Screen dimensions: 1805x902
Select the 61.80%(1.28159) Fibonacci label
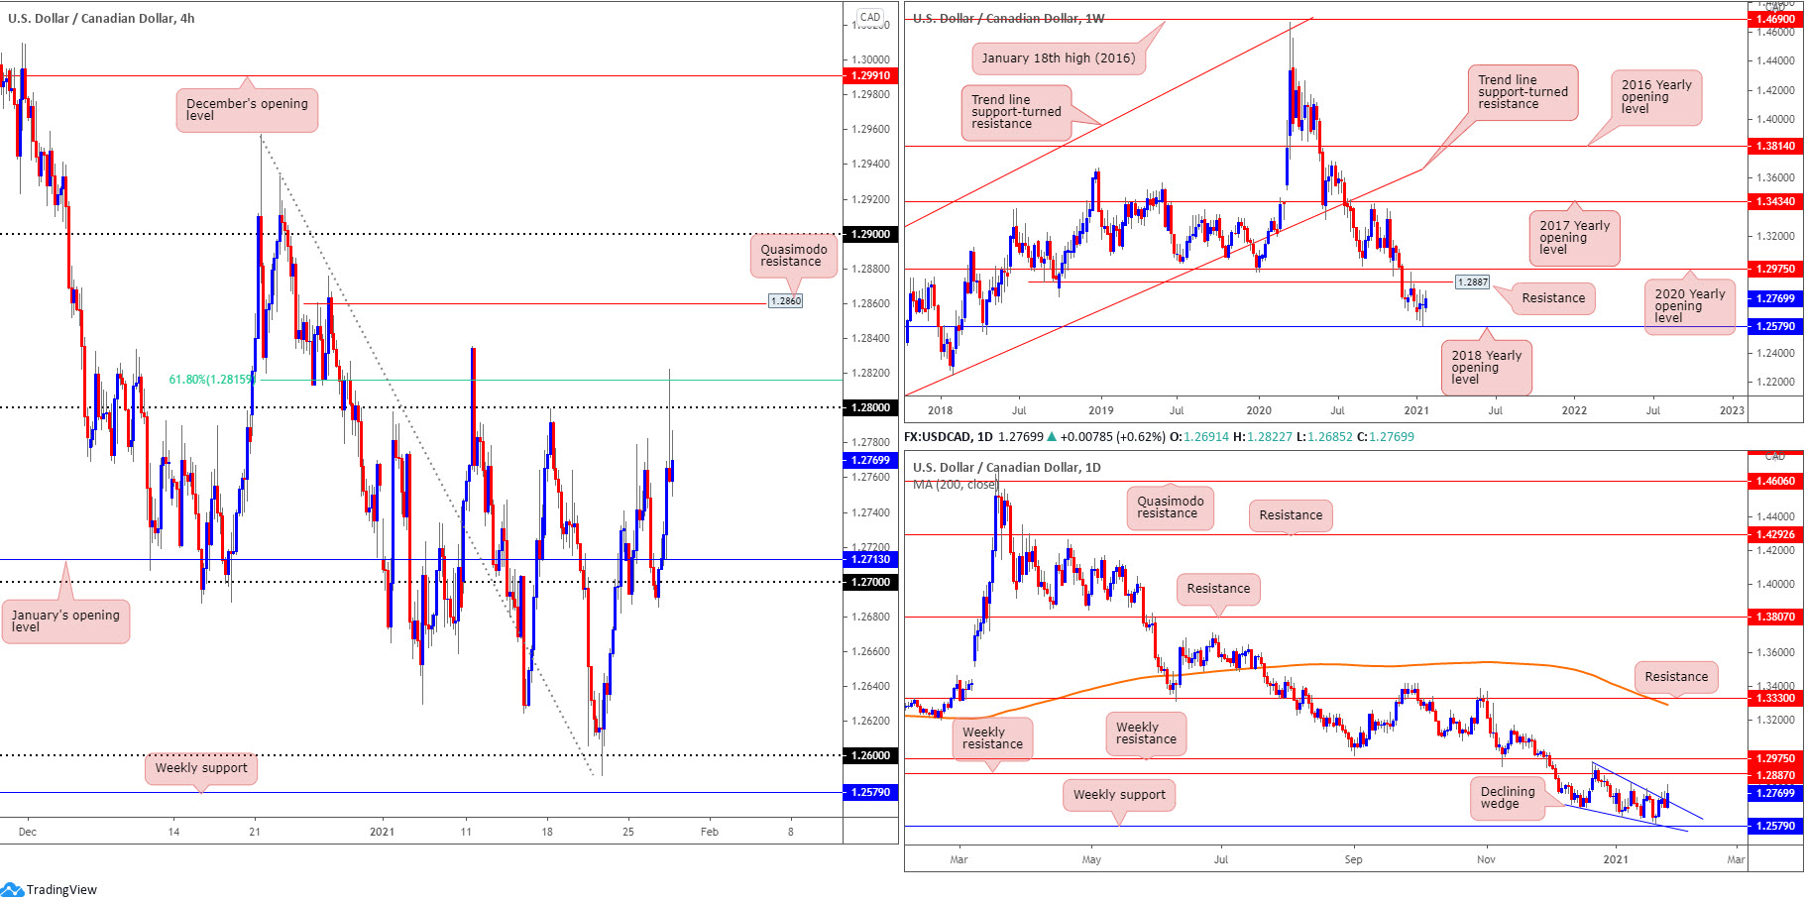[x=211, y=380]
